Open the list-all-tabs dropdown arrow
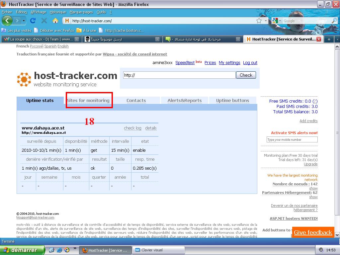The image size is (340, 255). tap(337, 39)
